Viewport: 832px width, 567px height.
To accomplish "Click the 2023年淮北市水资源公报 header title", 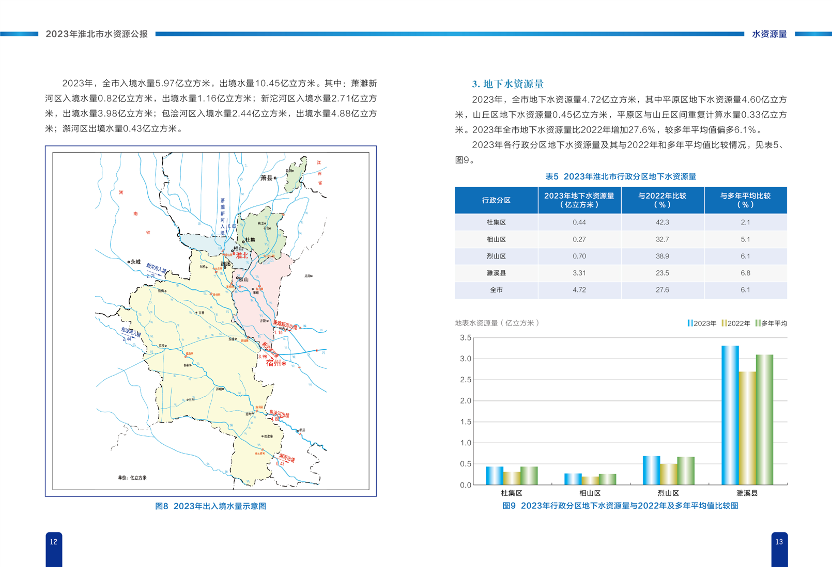I will coord(97,34).
